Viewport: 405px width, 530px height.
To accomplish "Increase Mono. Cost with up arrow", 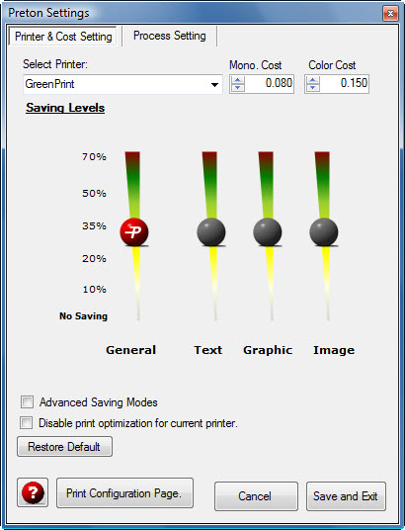I will 238,80.
